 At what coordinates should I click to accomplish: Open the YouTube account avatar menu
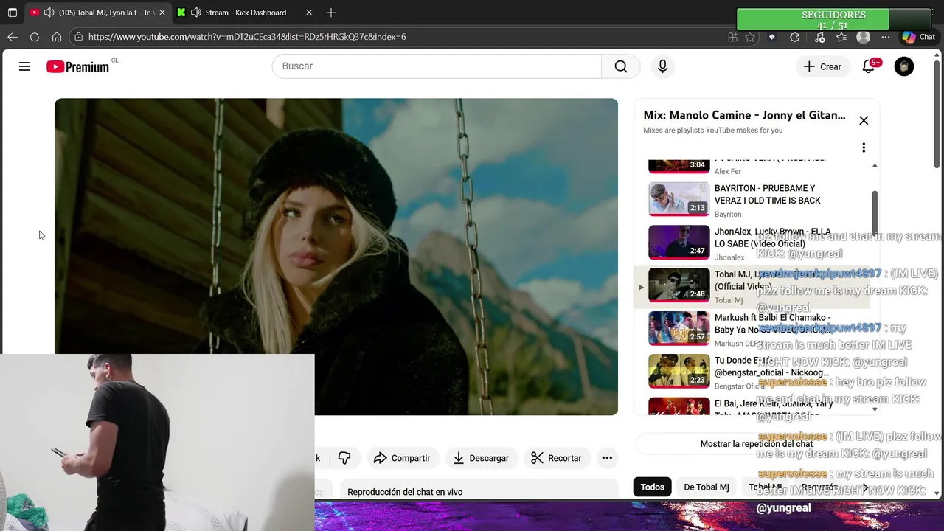904,66
